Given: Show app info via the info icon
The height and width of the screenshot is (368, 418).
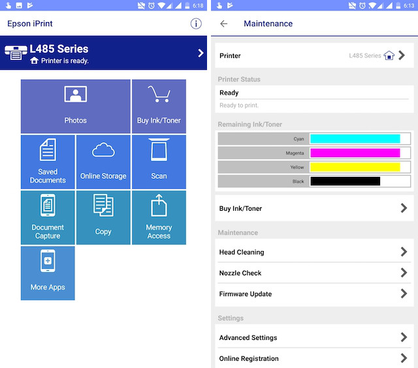Looking at the screenshot, I should point(195,23).
